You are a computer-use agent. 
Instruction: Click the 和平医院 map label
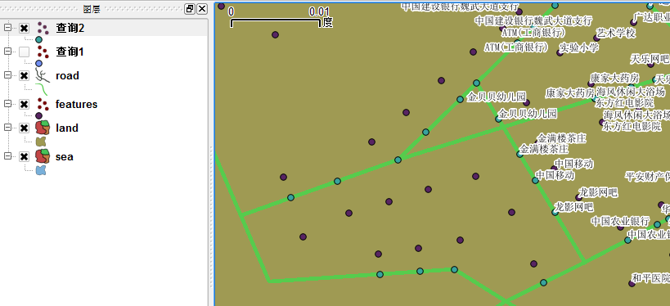(x=650, y=279)
